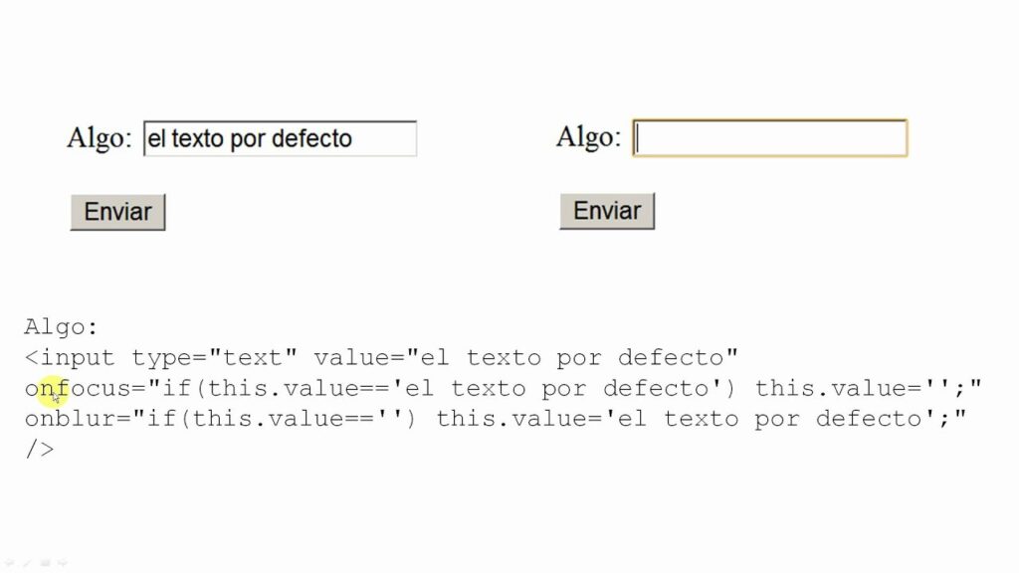
Task: Click the field containing 'el texto por defecto'
Action: point(280,139)
